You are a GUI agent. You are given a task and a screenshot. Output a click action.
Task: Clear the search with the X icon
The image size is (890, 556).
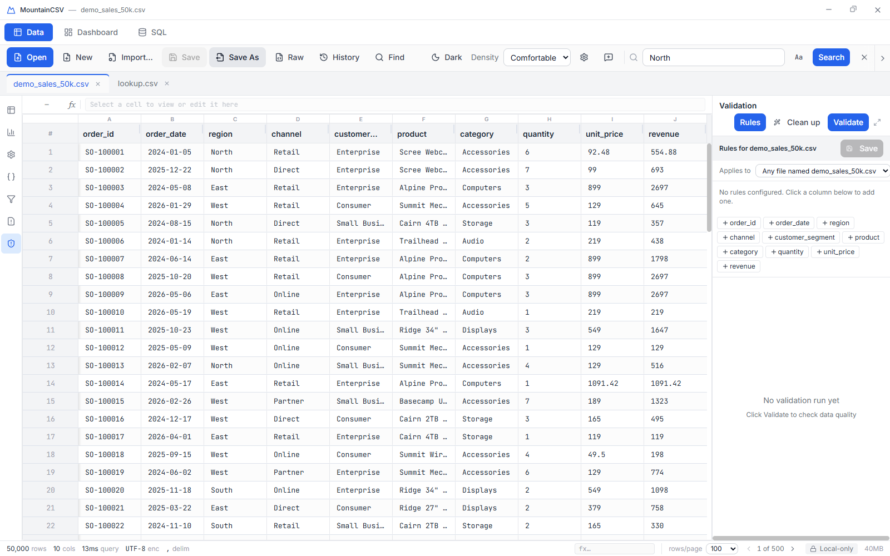pyautogui.click(x=864, y=57)
